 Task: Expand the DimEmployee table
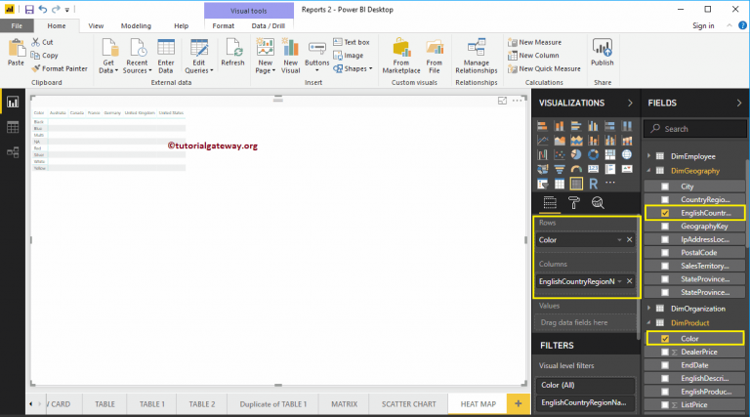click(647, 156)
